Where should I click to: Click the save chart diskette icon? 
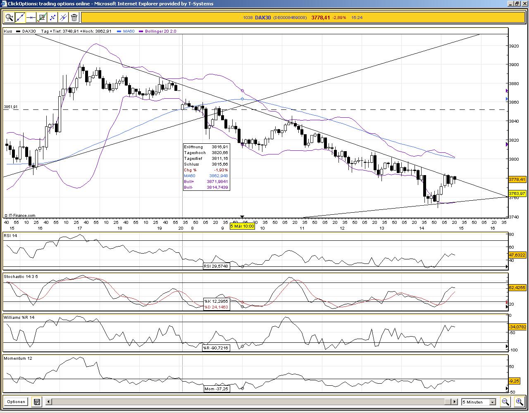click(x=36, y=401)
